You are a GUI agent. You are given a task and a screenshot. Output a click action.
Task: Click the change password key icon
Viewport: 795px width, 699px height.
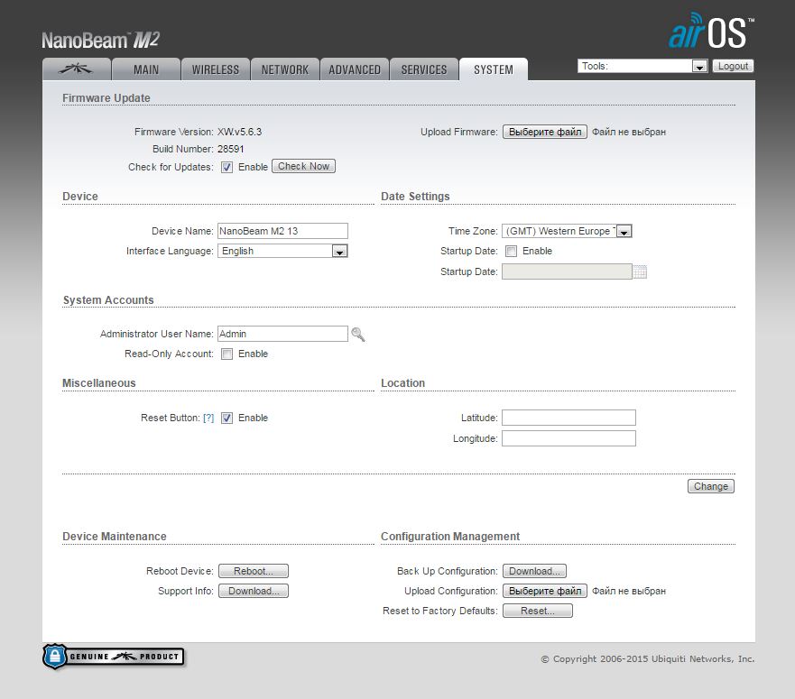pyautogui.click(x=358, y=335)
